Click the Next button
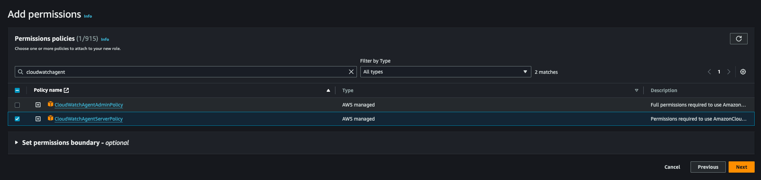Image resolution: width=761 pixels, height=180 pixels. [x=741, y=167]
